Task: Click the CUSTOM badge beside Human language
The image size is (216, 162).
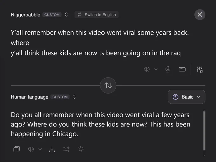Action: coord(60,97)
